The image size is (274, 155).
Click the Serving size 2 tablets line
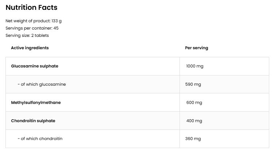27,35
